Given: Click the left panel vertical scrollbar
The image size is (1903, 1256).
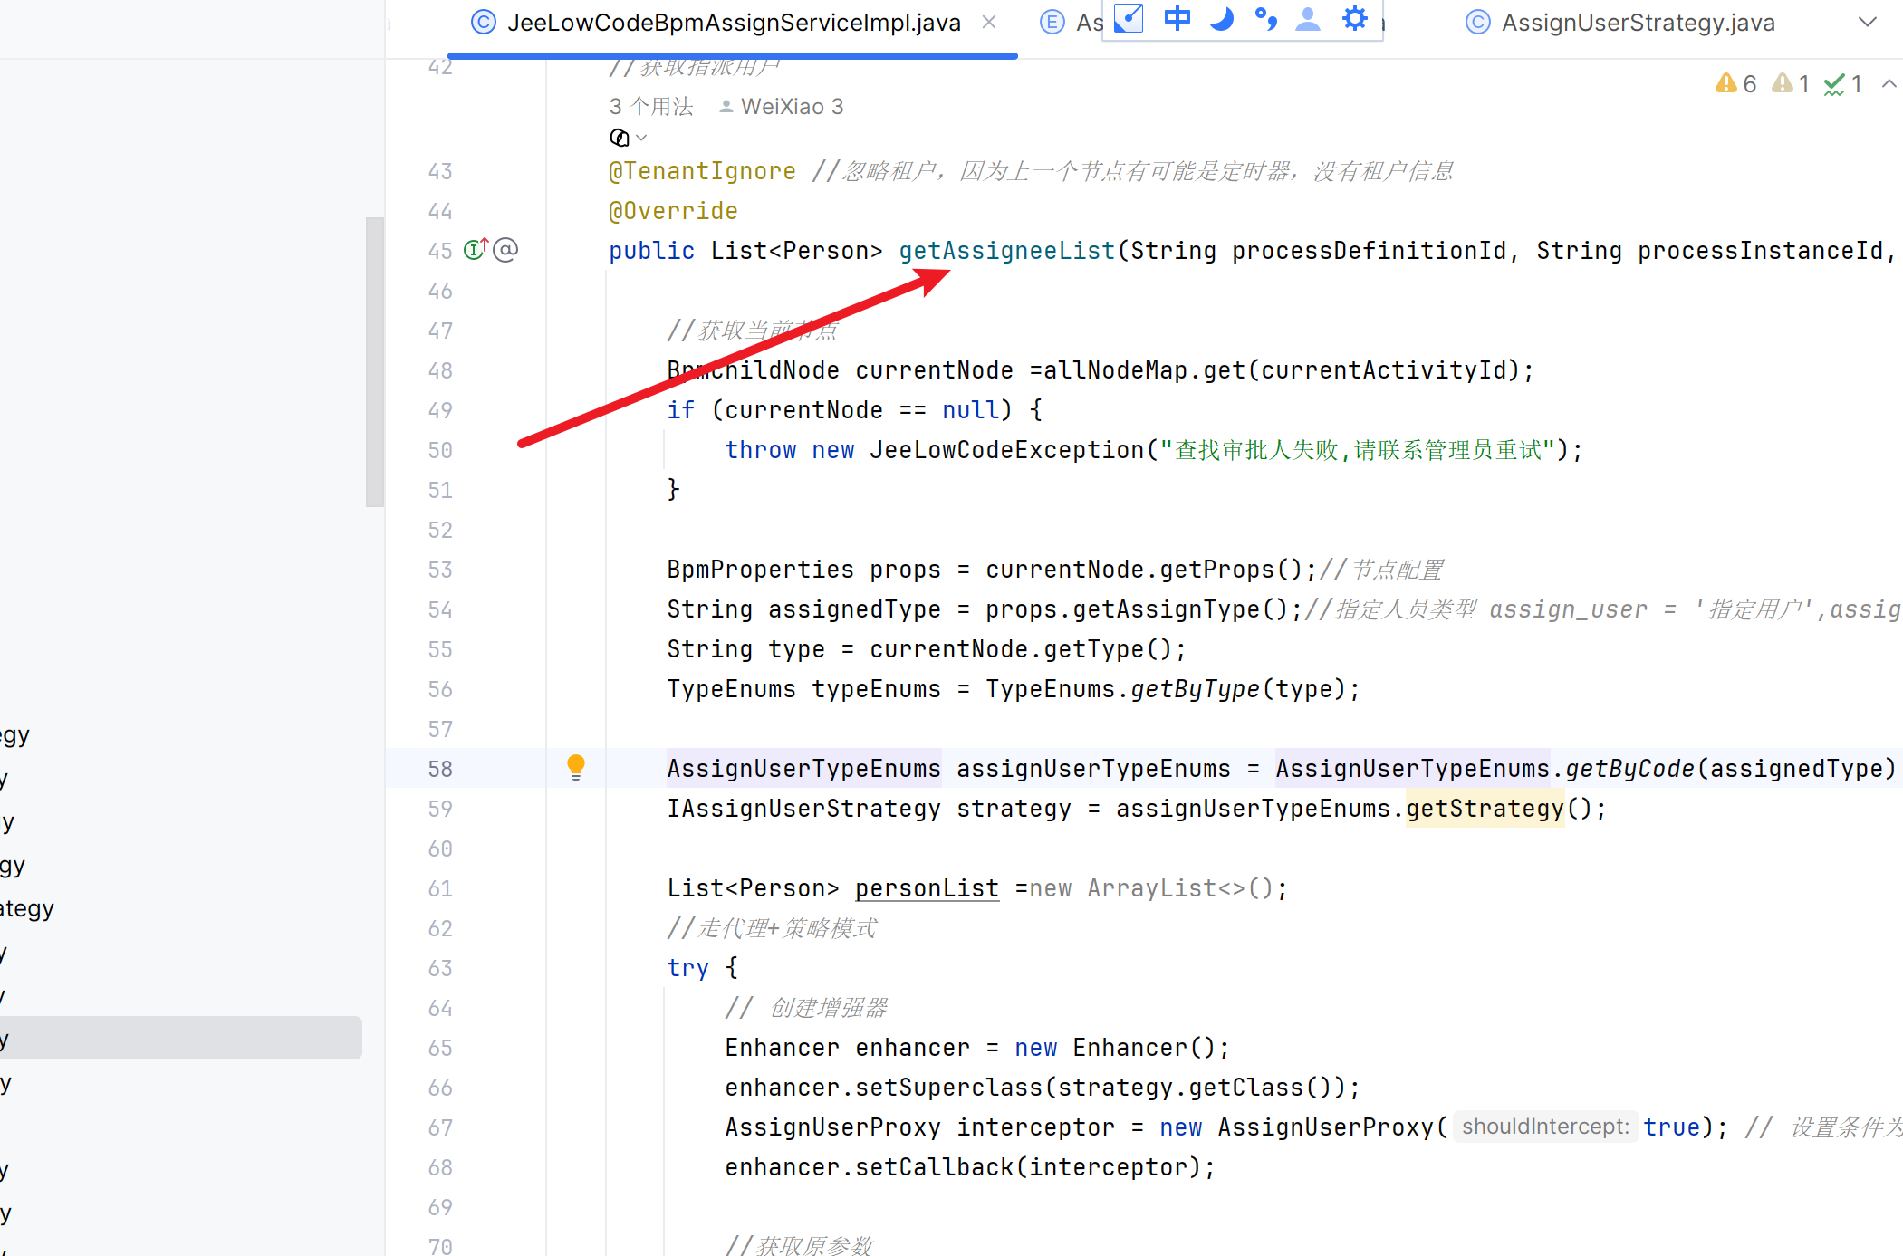Looking at the screenshot, I should click(x=375, y=362).
